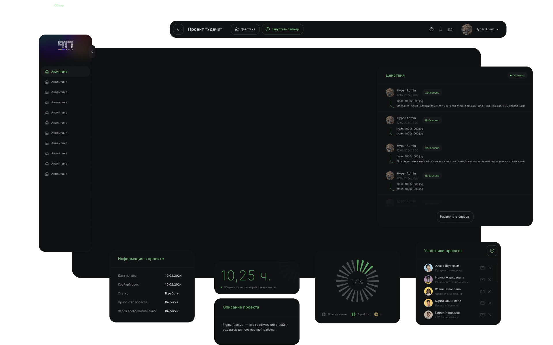Email Юрий Овчинников via envelope icon
Screen dimensions: 553x345
482,303
